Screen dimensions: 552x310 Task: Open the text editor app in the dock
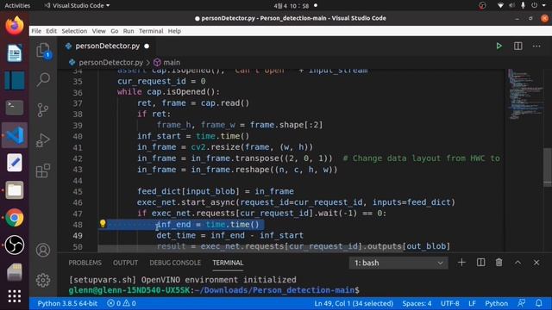(x=15, y=163)
